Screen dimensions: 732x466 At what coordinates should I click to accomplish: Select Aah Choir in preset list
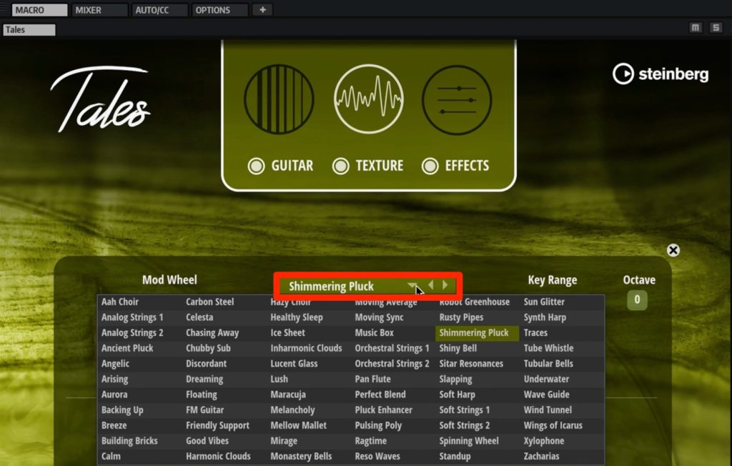pos(120,302)
